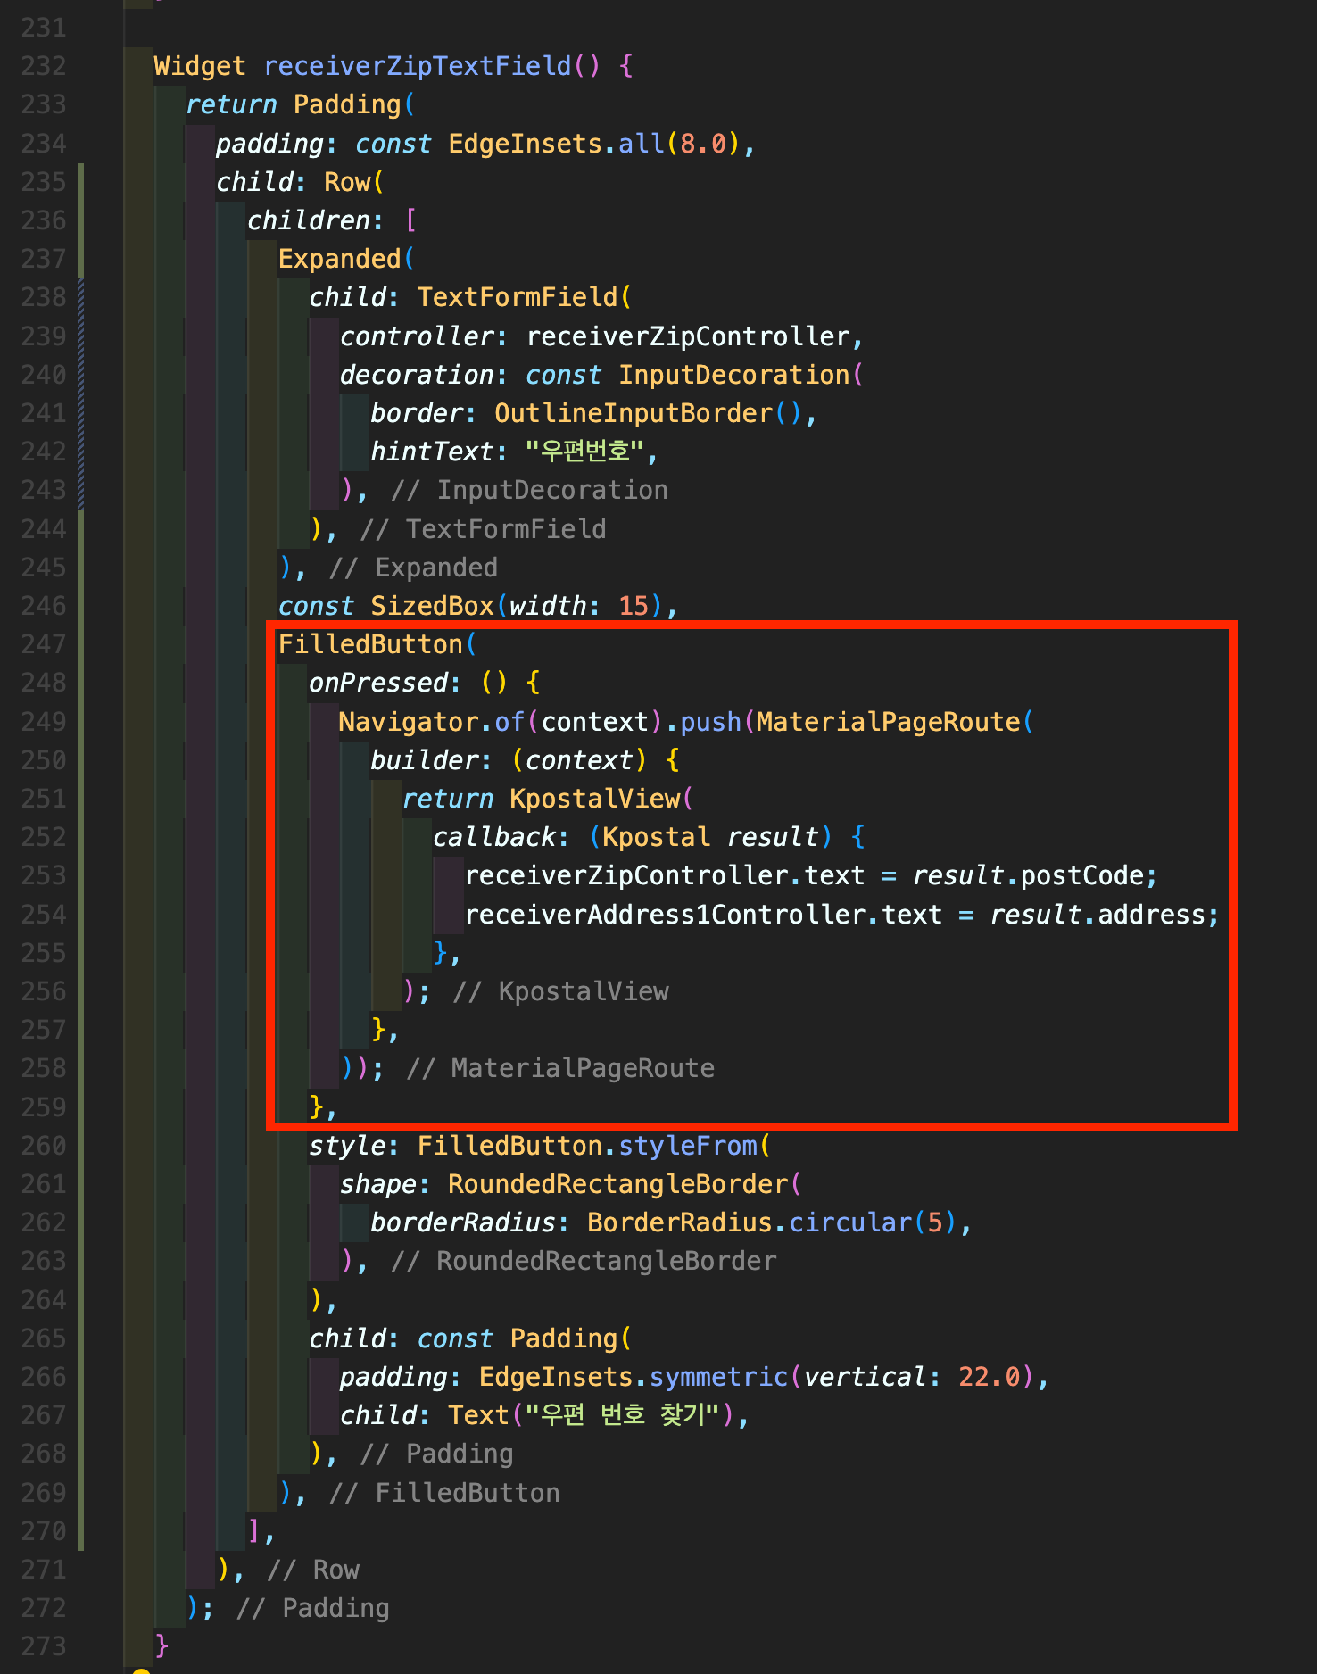Click the Widget return type keyword
Viewport: 1317px width, 1674px height.
tap(200, 66)
